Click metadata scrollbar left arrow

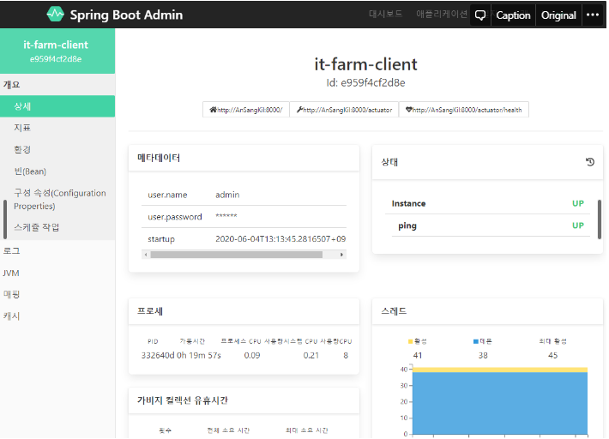tap(146, 255)
